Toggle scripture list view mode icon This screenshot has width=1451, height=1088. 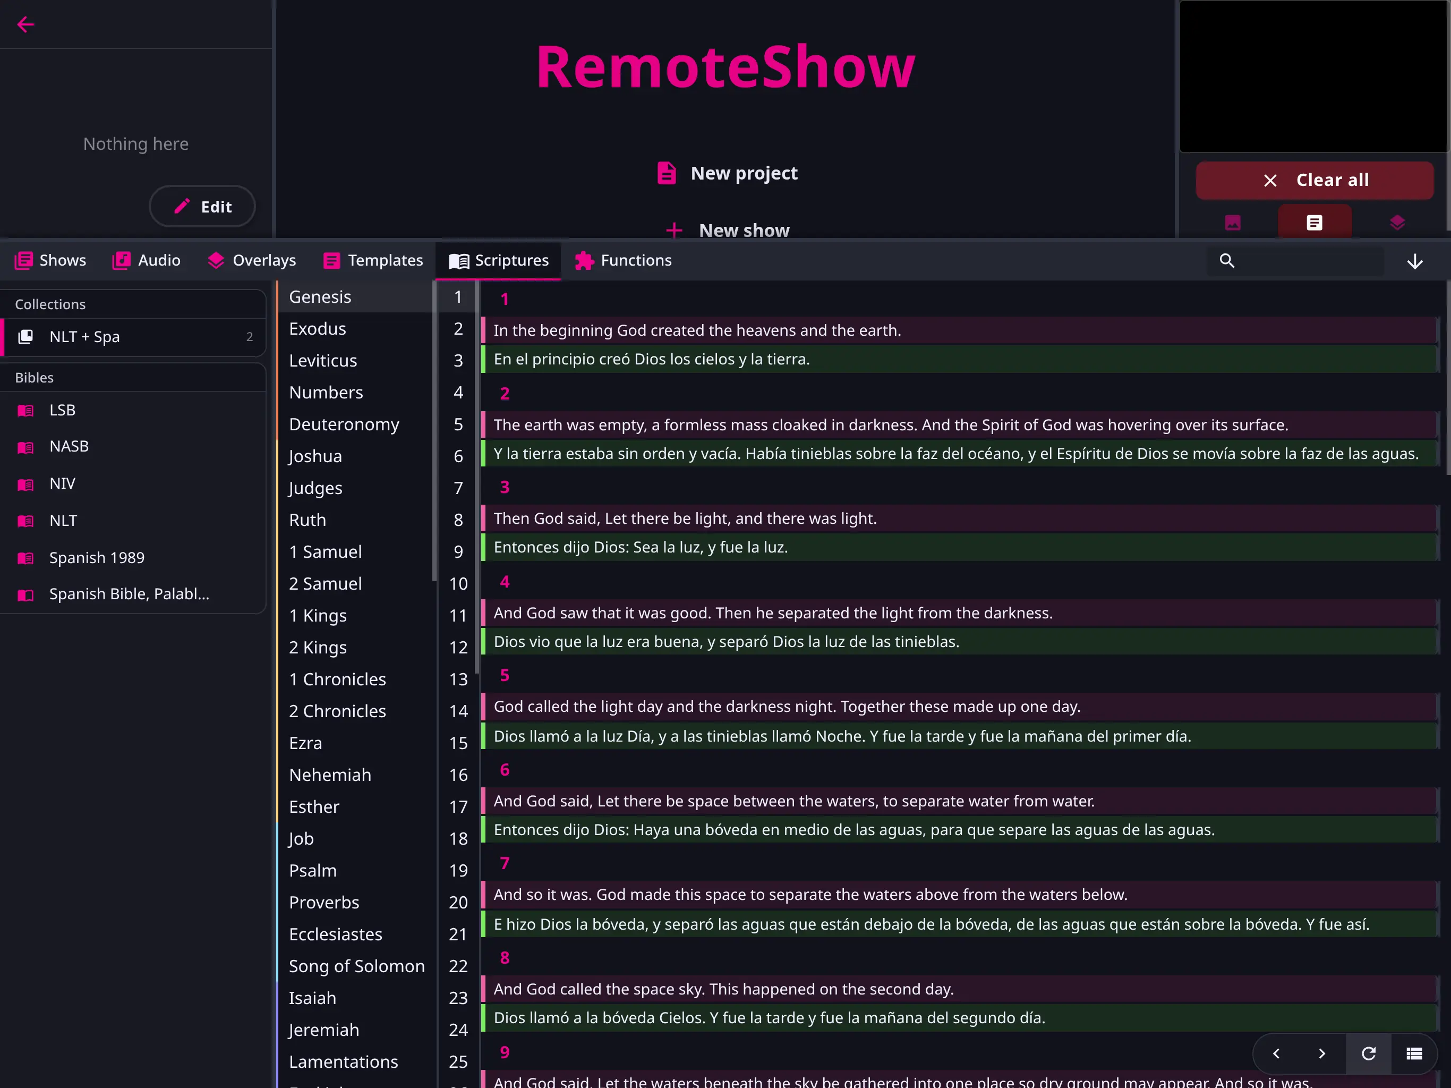coord(1414,1053)
